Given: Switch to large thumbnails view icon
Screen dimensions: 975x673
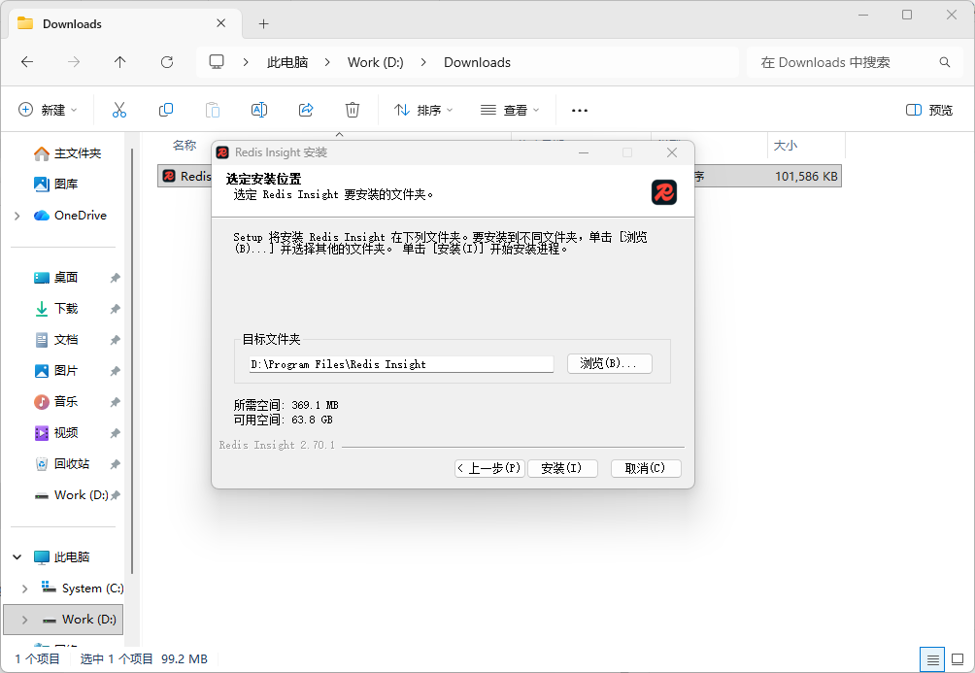Looking at the screenshot, I should (958, 659).
